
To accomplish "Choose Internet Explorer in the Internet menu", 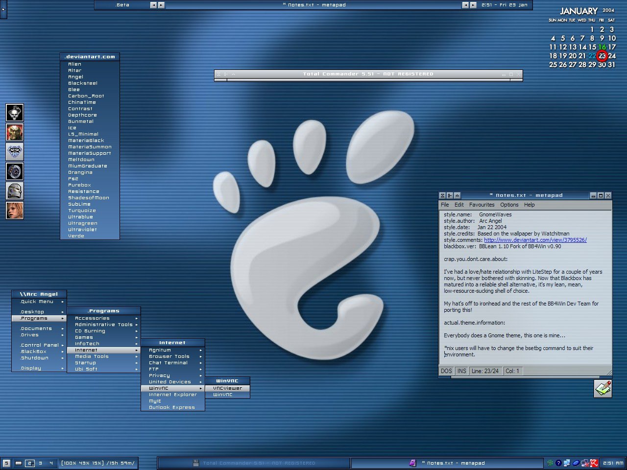I will [173, 395].
